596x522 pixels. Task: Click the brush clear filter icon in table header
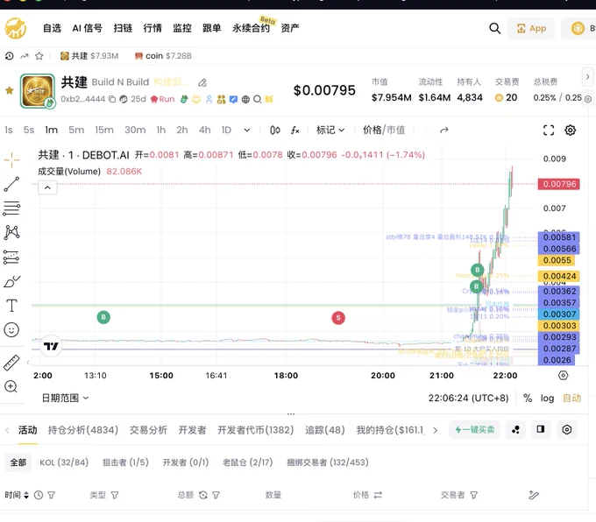[x=534, y=495]
